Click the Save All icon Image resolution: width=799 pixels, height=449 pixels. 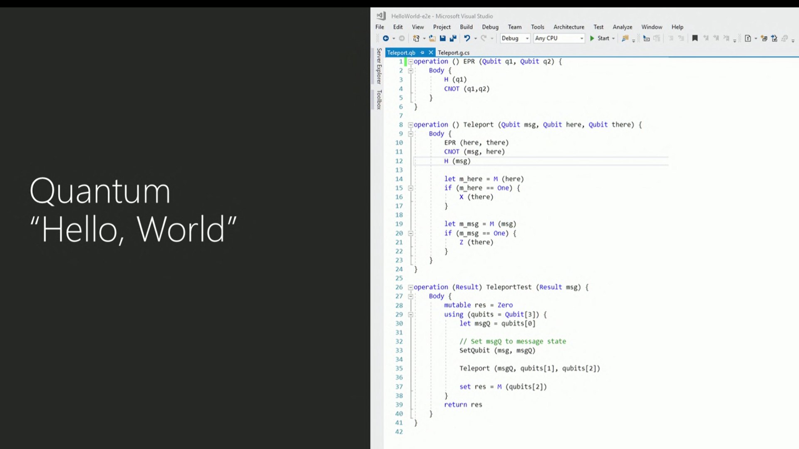click(x=453, y=38)
